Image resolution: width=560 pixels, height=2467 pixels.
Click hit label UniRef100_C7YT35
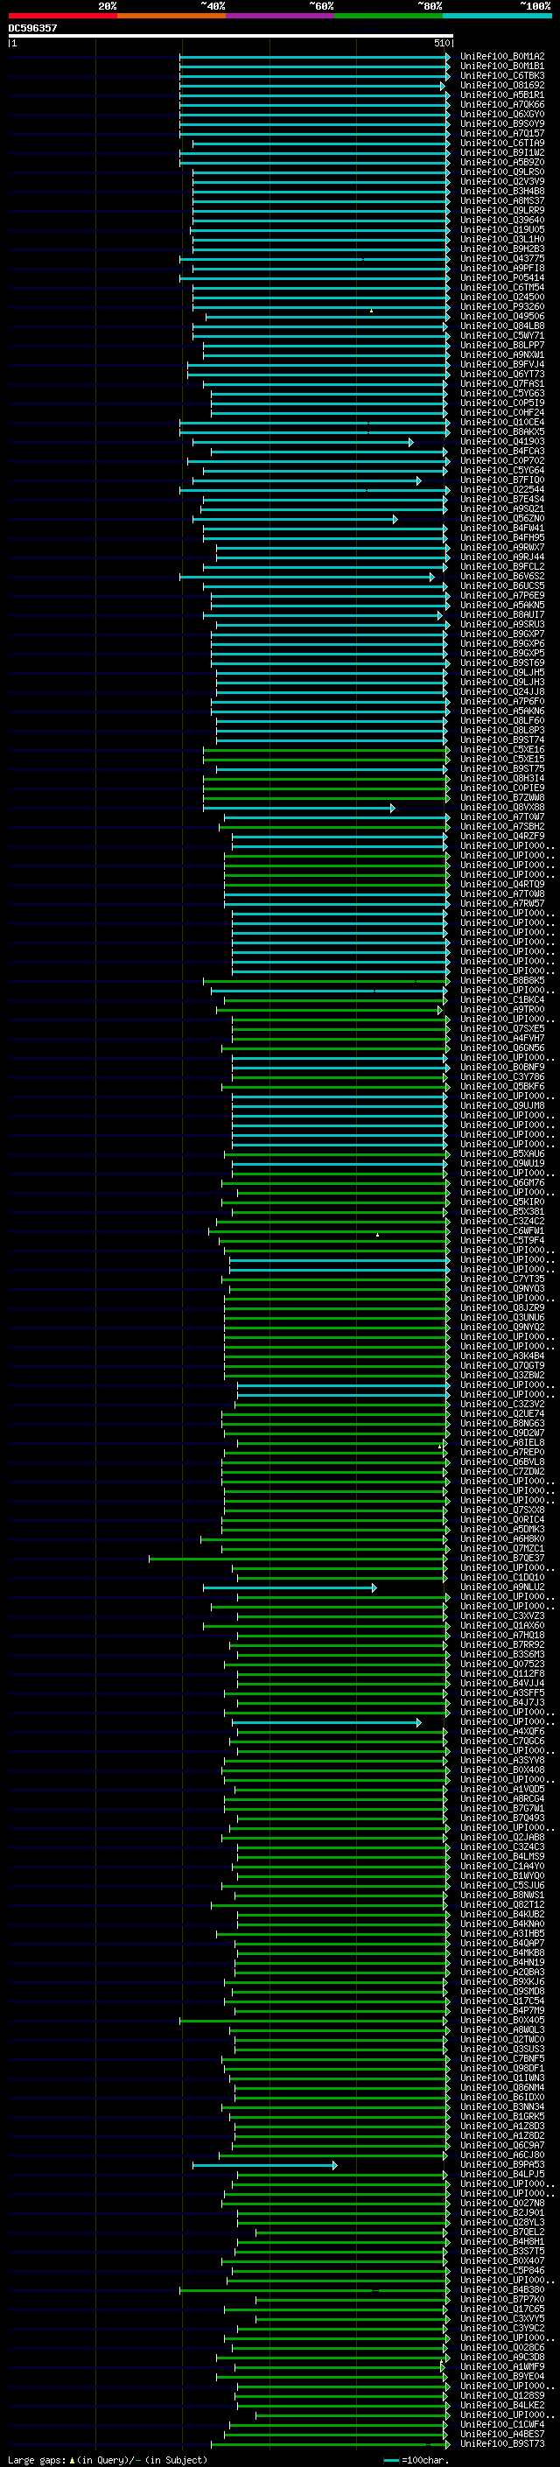point(502,1279)
